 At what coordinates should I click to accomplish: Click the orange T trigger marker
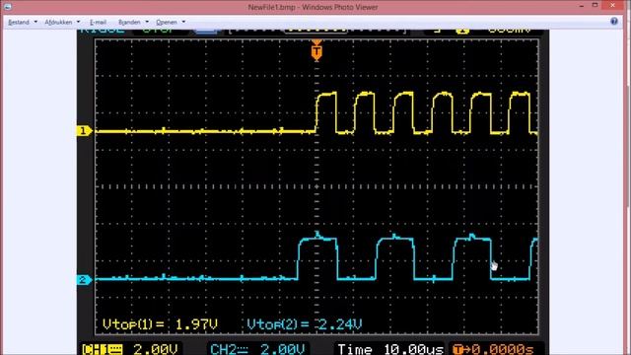(316, 52)
